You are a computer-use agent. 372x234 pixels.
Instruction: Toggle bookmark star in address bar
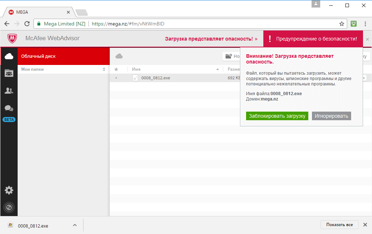[341, 24]
